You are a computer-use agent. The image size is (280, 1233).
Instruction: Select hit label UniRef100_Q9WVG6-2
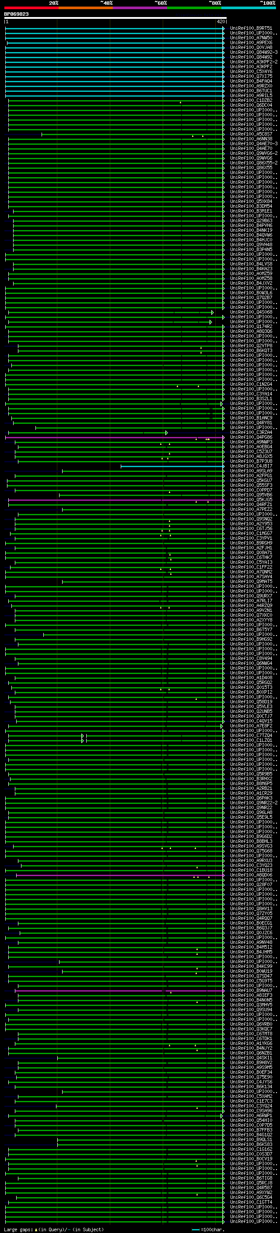(x=254, y=154)
